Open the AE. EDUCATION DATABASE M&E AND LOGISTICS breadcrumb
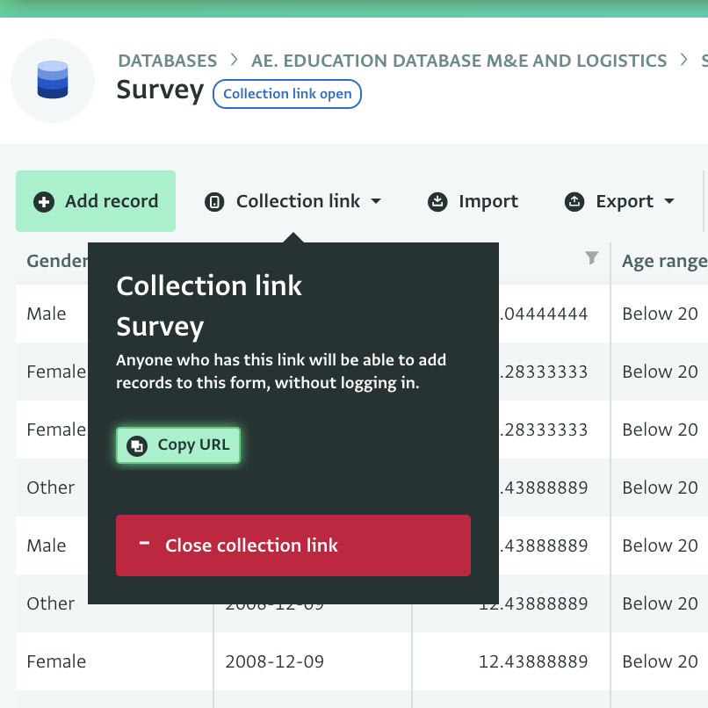Viewport: 708px width, 708px height. (x=459, y=61)
